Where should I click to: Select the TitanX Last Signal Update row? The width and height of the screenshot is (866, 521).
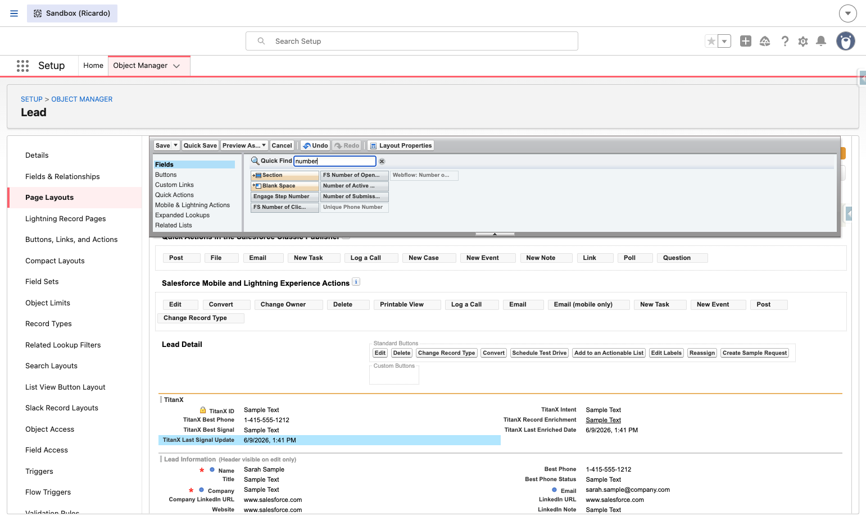(329, 440)
